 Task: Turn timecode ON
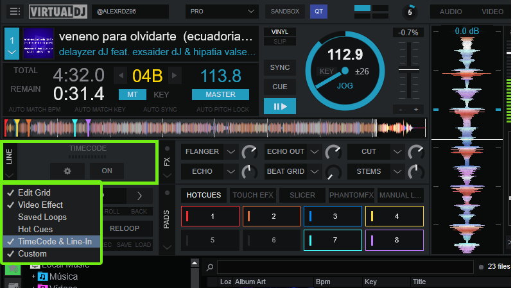[x=107, y=171]
